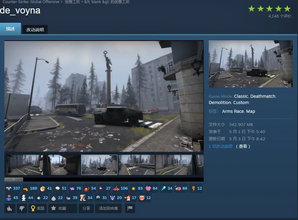Report this item with the flag icon

(x=130, y=208)
